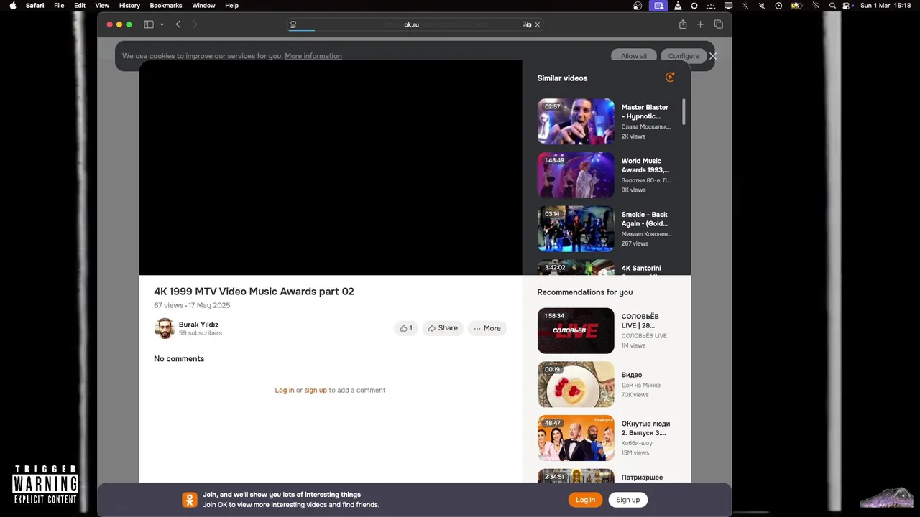This screenshot has width=920, height=517.
Task: Click the Sign up button in the banner
Action: (x=627, y=500)
